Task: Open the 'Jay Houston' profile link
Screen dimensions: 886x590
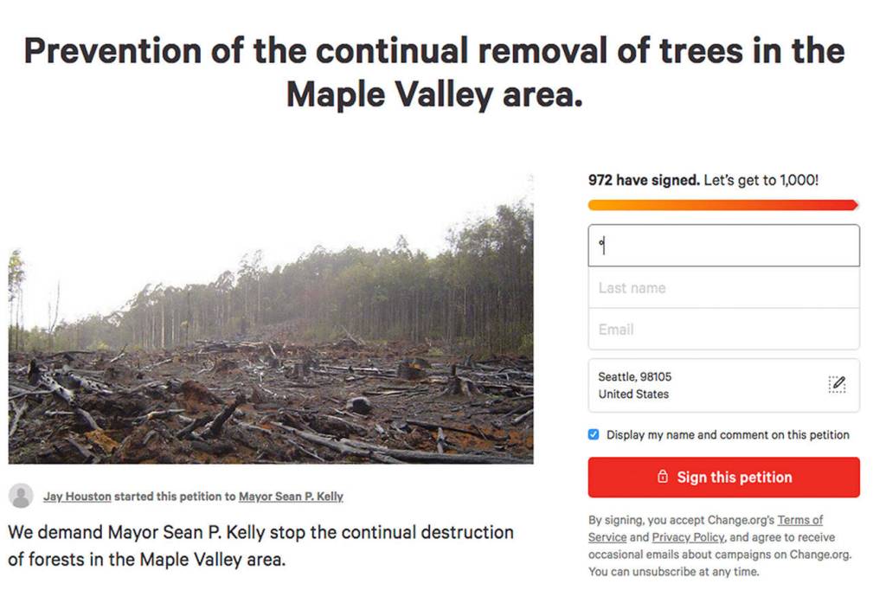Action: (x=77, y=496)
